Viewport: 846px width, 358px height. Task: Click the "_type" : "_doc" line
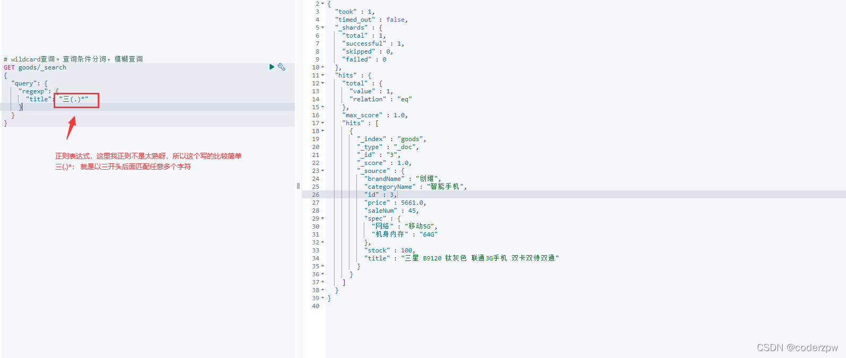(388, 147)
